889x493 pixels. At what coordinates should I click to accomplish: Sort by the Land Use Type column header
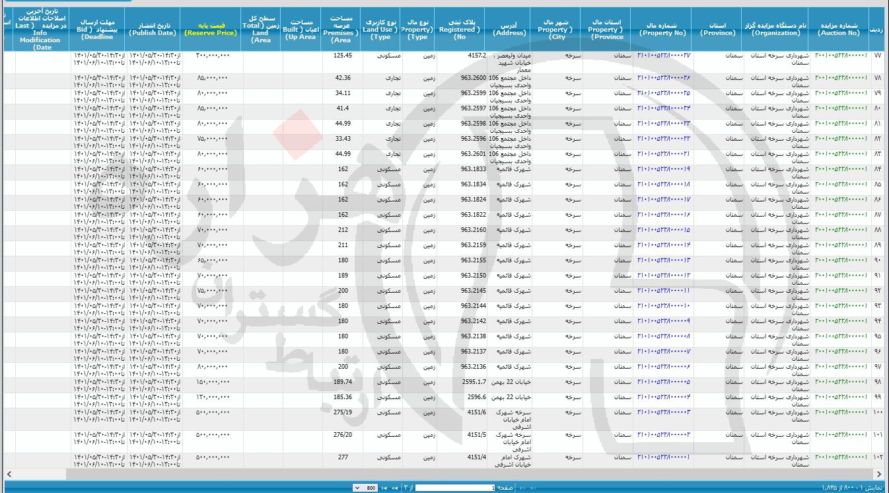380,28
